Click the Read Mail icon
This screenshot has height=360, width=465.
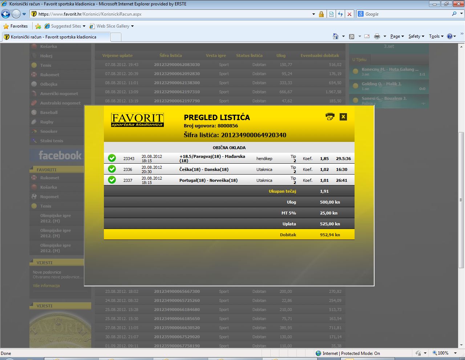tap(367, 36)
